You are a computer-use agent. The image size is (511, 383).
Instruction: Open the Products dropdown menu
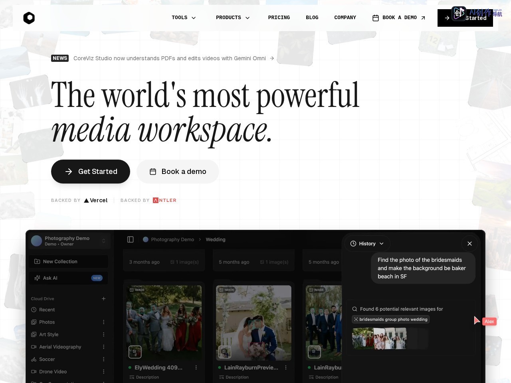coord(233,18)
